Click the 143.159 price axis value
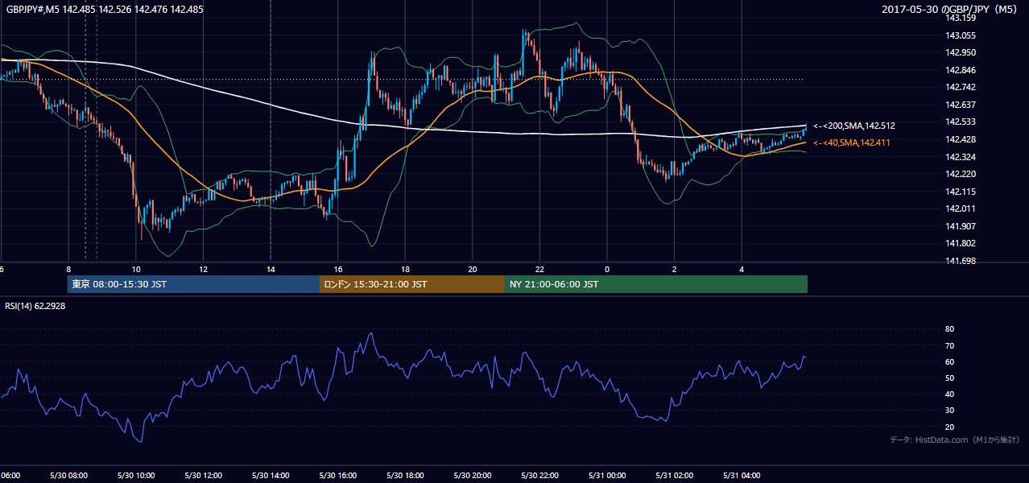This screenshot has height=483, width=1029. tap(961, 18)
